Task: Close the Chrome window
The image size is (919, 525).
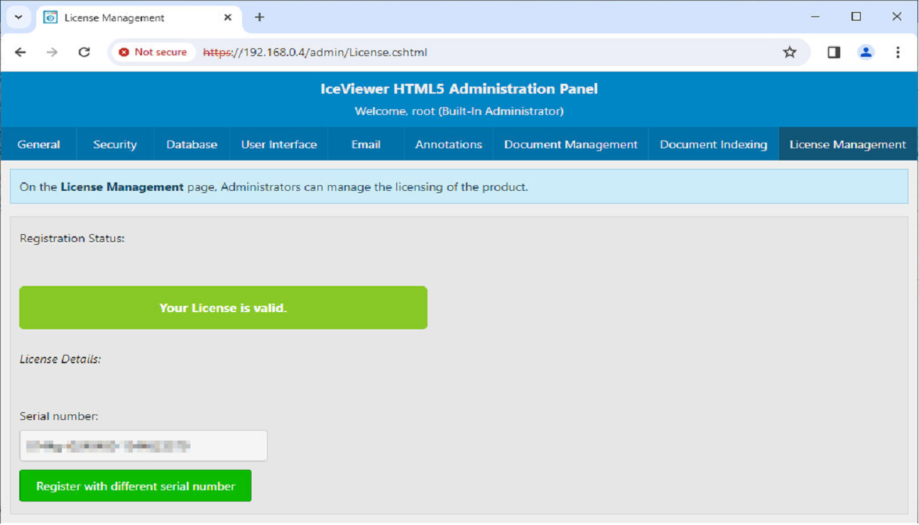Action: tap(897, 17)
